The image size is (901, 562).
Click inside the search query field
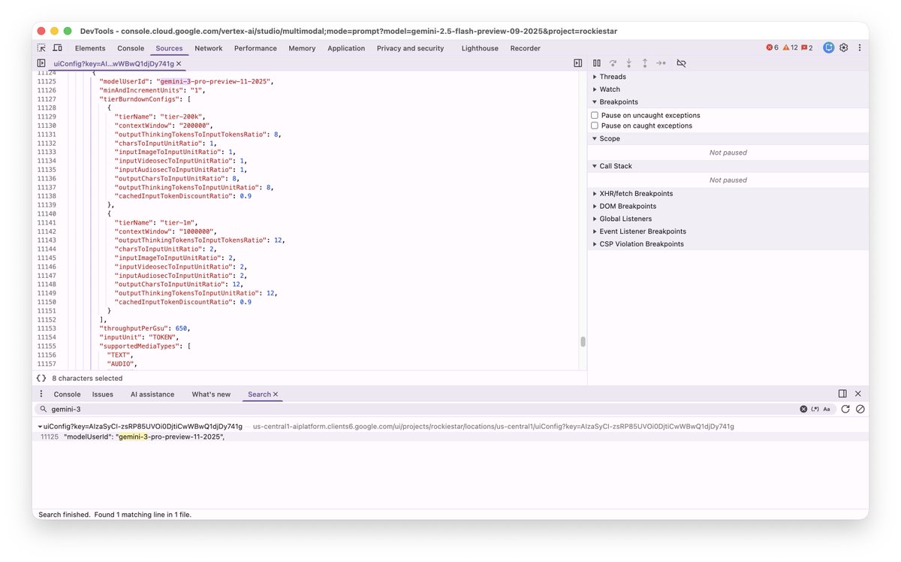(150, 409)
